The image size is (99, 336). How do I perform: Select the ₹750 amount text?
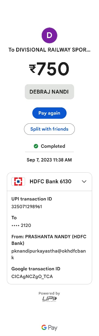[x=49, y=69]
